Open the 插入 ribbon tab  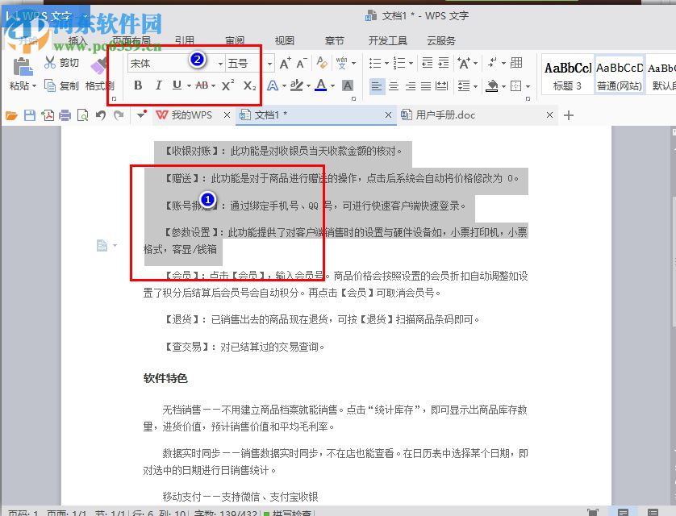pos(77,40)
